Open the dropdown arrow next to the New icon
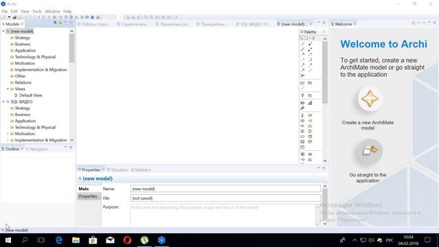The width and height of the screenshot is (439, 247). tap(9, 17)
